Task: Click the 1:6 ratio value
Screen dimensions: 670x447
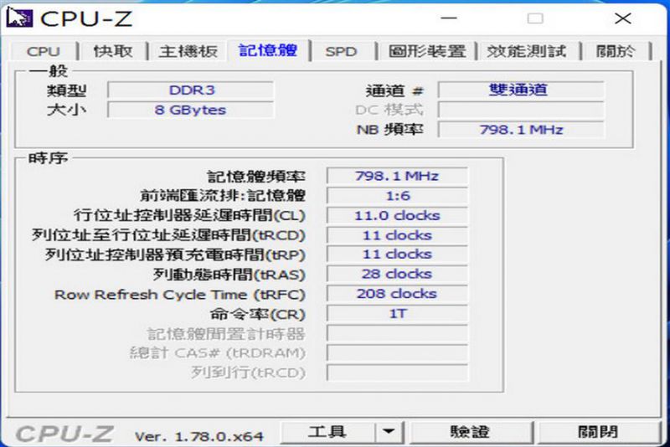Action: click(397, 196)
